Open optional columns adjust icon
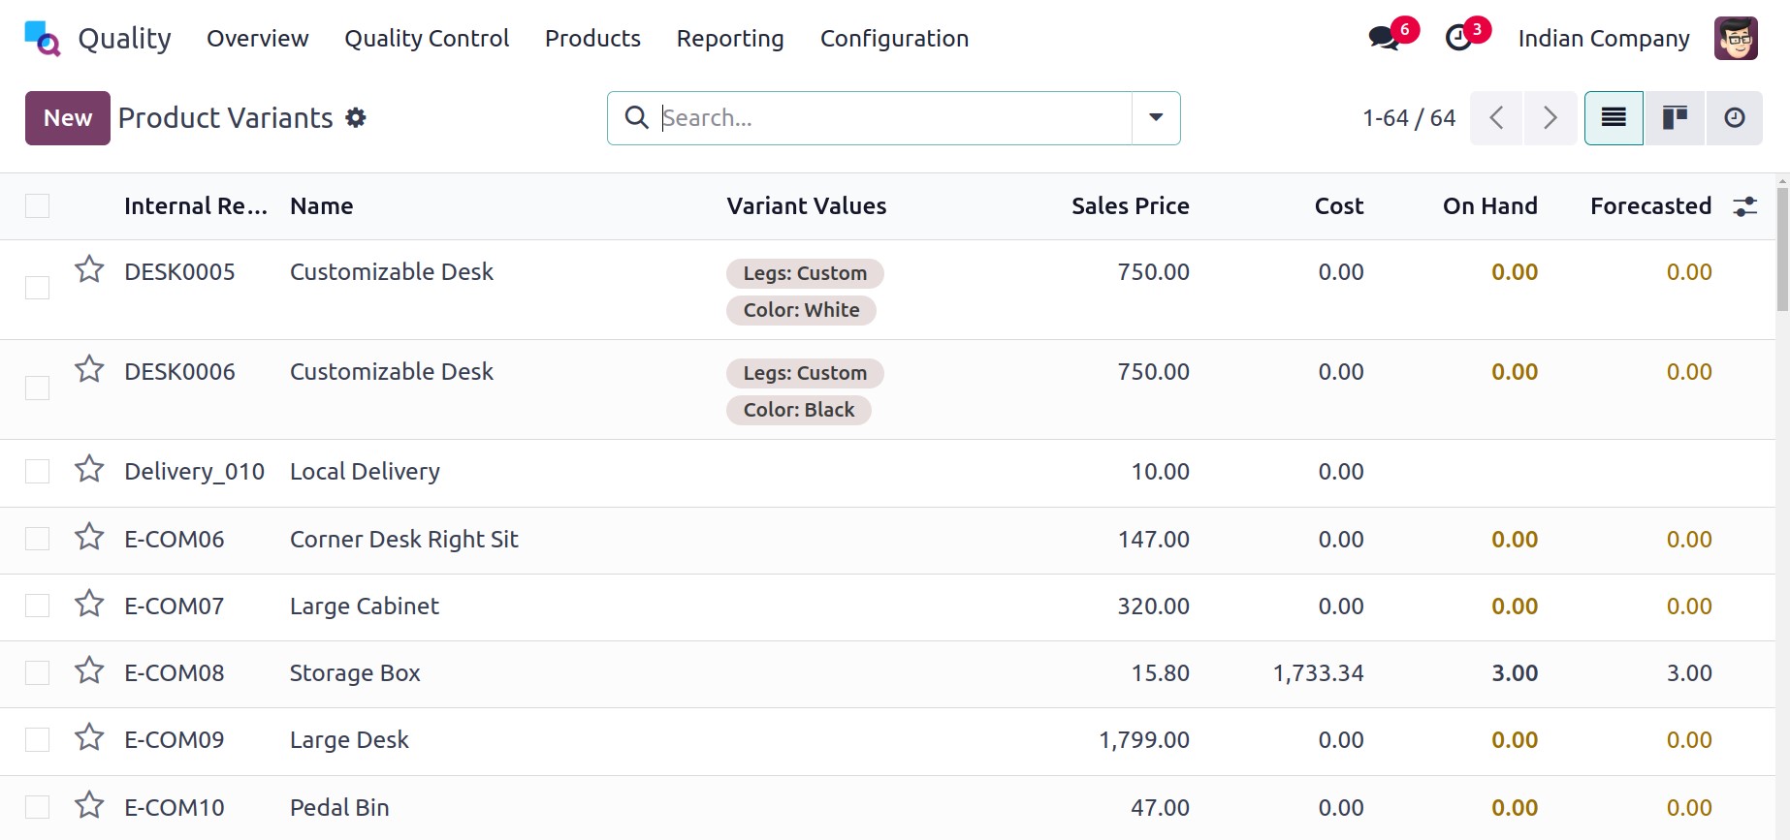 pos(1744,206)
